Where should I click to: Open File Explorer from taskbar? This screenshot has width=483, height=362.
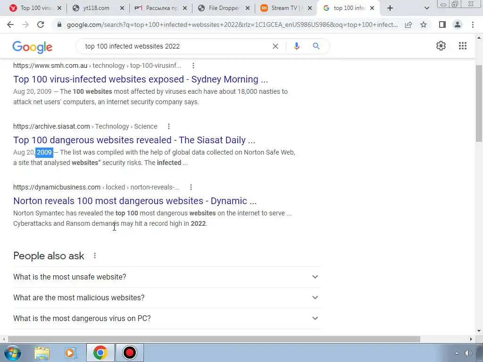42,353
